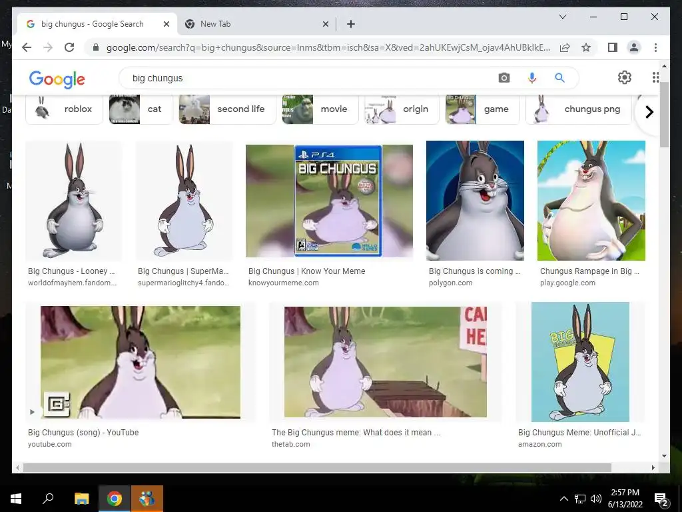Open the Chungus Rampage Google Play image
This screenshot has width=682, height=512.
pos(591,201)
